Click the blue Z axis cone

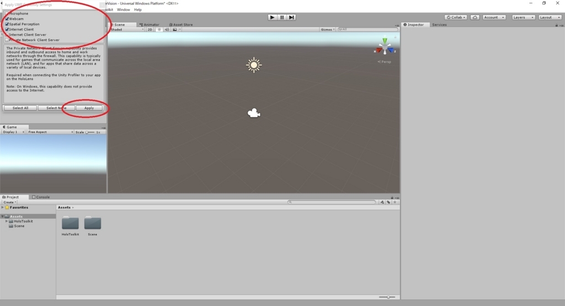click(x=391, y=50)
